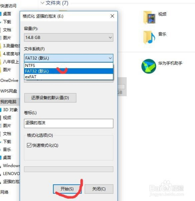Toggle the 快速格式化 checkbox
The image size is (195, 201).
click(29, 145)
